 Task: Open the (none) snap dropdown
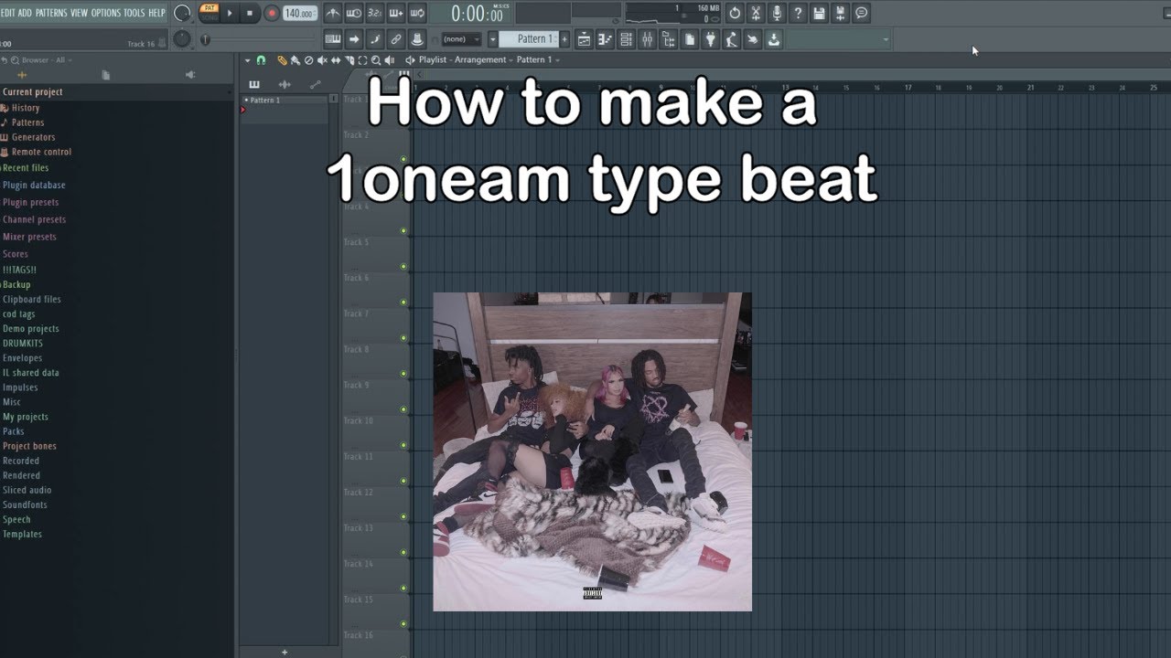point(461,39)
